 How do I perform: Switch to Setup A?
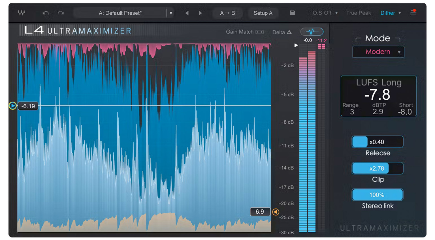pyautogui.click(x=263, y=13)
